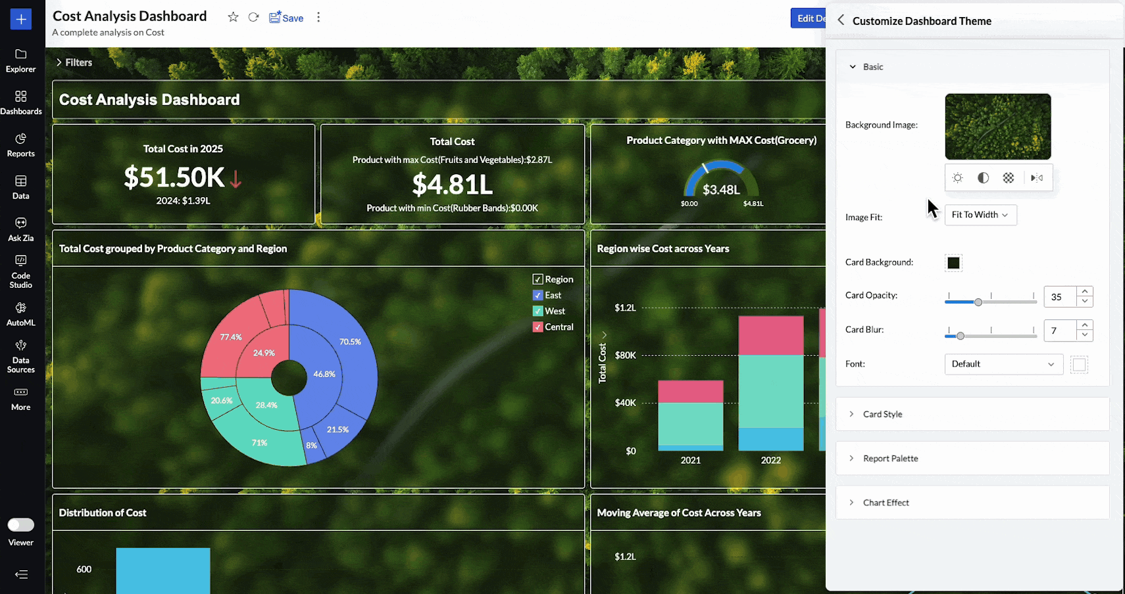
Task: Open the Image Fit dropdown
Action: point(980,215)
